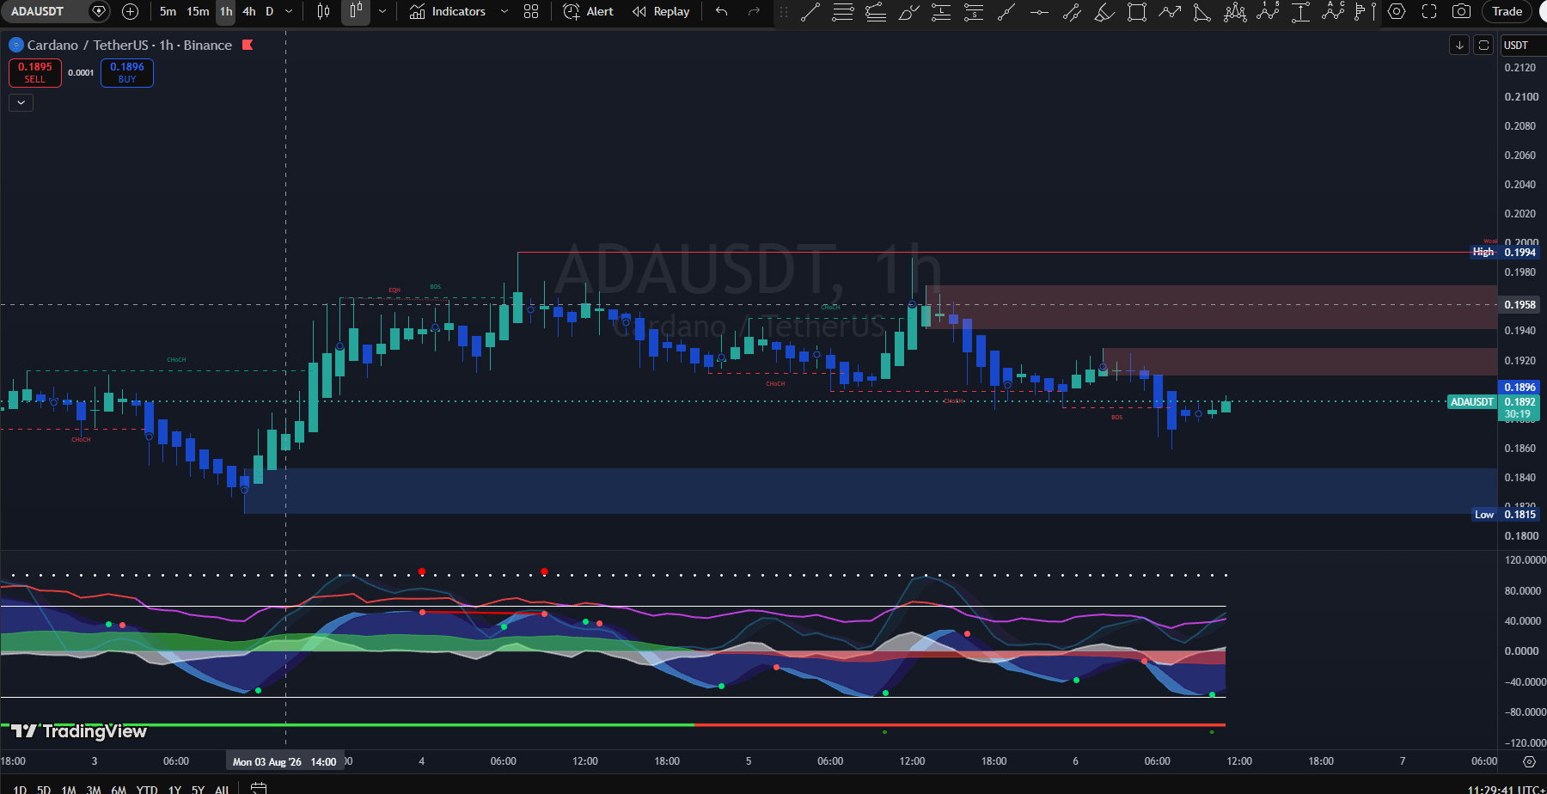Select the price range measure tool

[1300, 11]
